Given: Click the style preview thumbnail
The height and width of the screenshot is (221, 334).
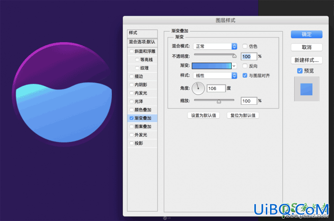Looking at the screenshot, I should pyautogui.click(x=307, y=89).
